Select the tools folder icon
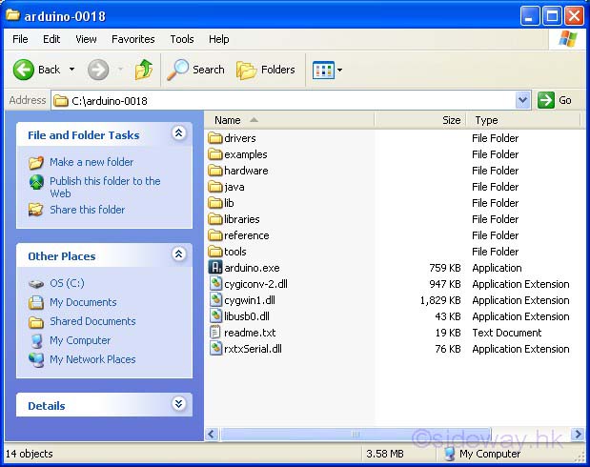Image resolution: width=590 pixels, height=467 pixels. click(215, 252)
